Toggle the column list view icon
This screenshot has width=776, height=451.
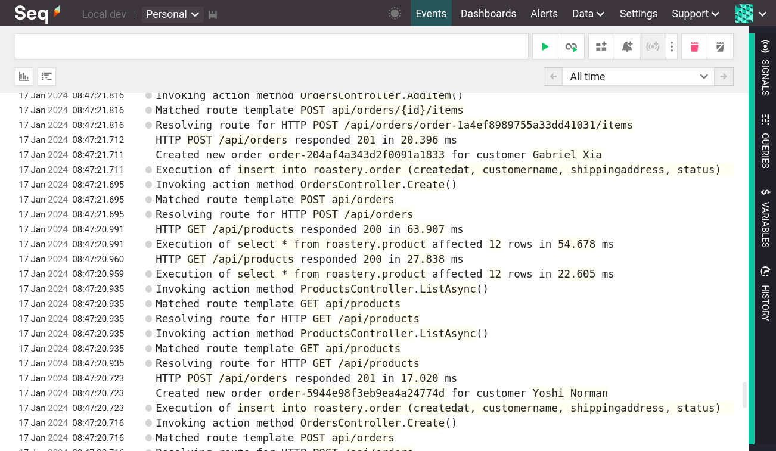point(46,76)
